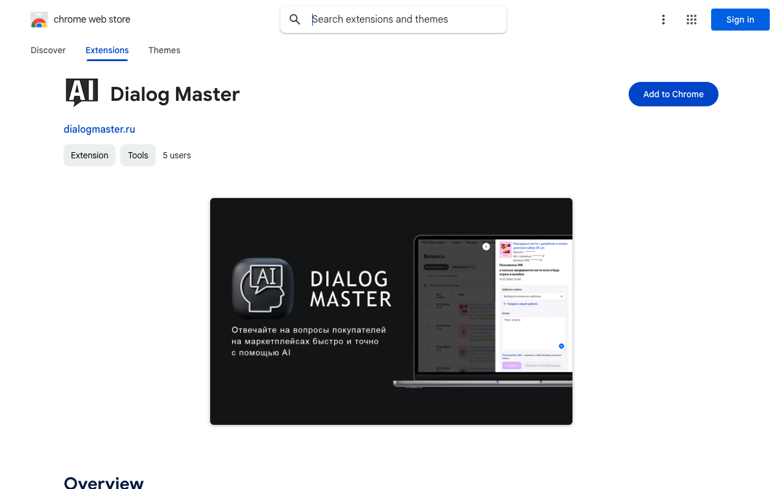Select the Tools category chip

click(137, 155)
